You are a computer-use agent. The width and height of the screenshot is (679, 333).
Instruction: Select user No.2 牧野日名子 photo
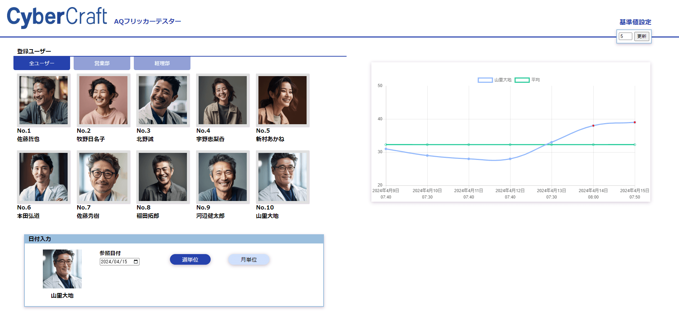tap(103, 100)
